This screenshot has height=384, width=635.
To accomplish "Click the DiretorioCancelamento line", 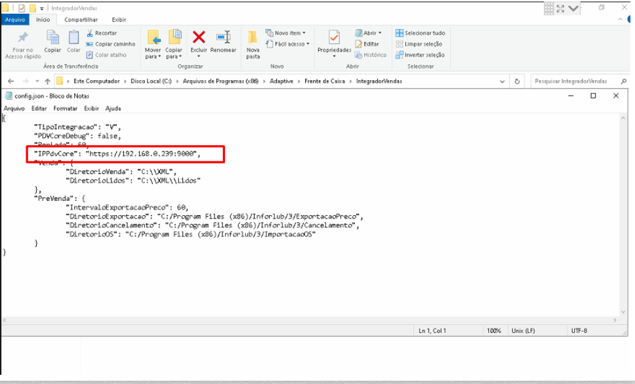I will [212, 224].
